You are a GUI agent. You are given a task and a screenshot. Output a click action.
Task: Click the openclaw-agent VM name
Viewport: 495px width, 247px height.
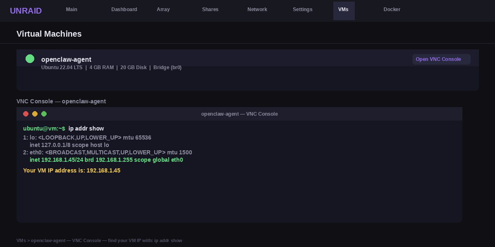click(x=66, y=59)
